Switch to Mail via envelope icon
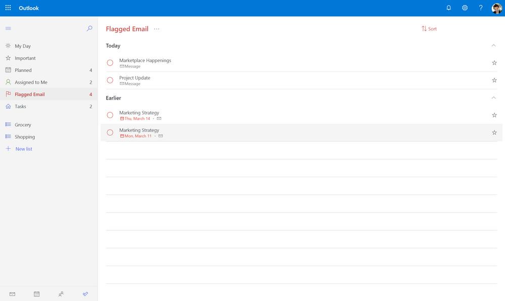This screenshot has height=301, width=505. click(x=12, y=294)
